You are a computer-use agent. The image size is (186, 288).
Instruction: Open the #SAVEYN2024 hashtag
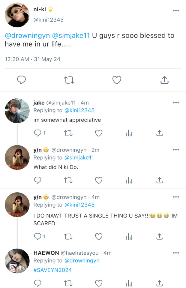click(x=53, y=270)
